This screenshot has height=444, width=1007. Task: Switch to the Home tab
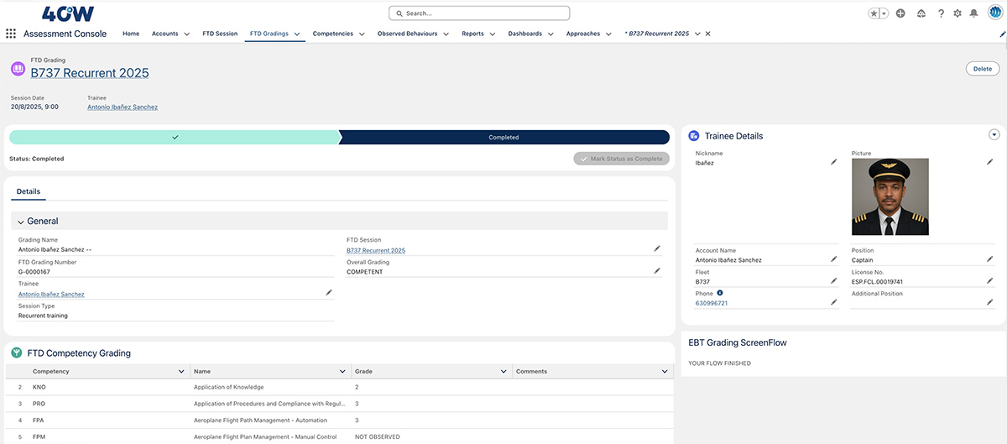point(131,34)
